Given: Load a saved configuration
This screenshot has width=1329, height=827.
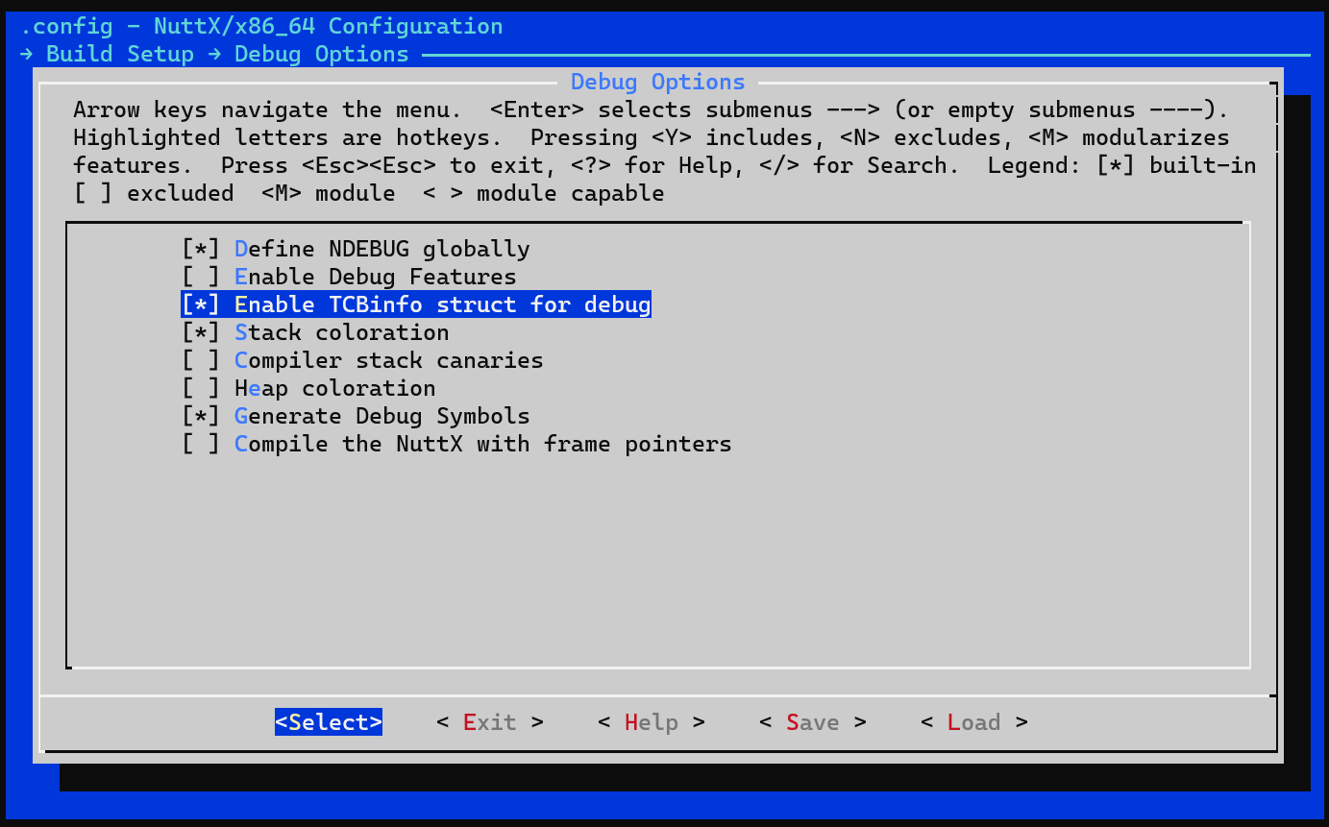Looking at the screenshot, I should point(973,721).
